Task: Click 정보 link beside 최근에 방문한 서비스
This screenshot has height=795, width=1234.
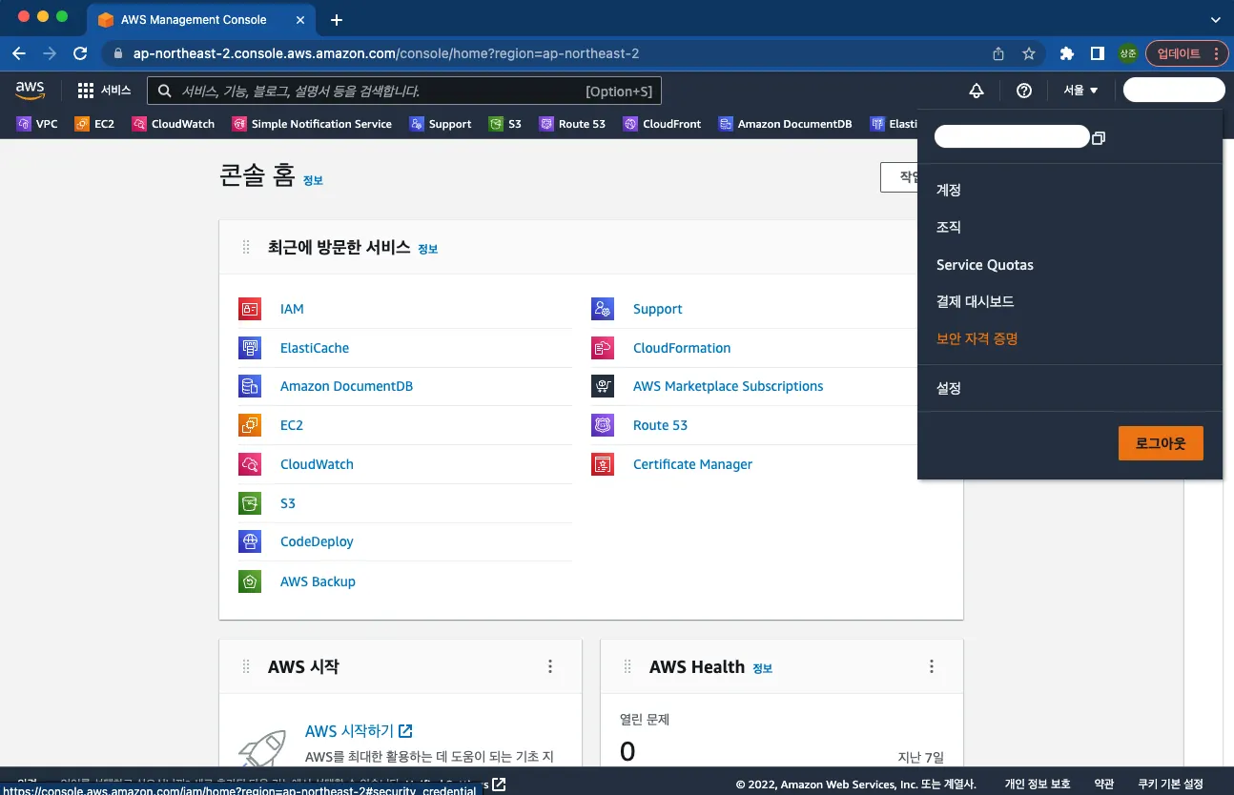Action: pos(428,249)
